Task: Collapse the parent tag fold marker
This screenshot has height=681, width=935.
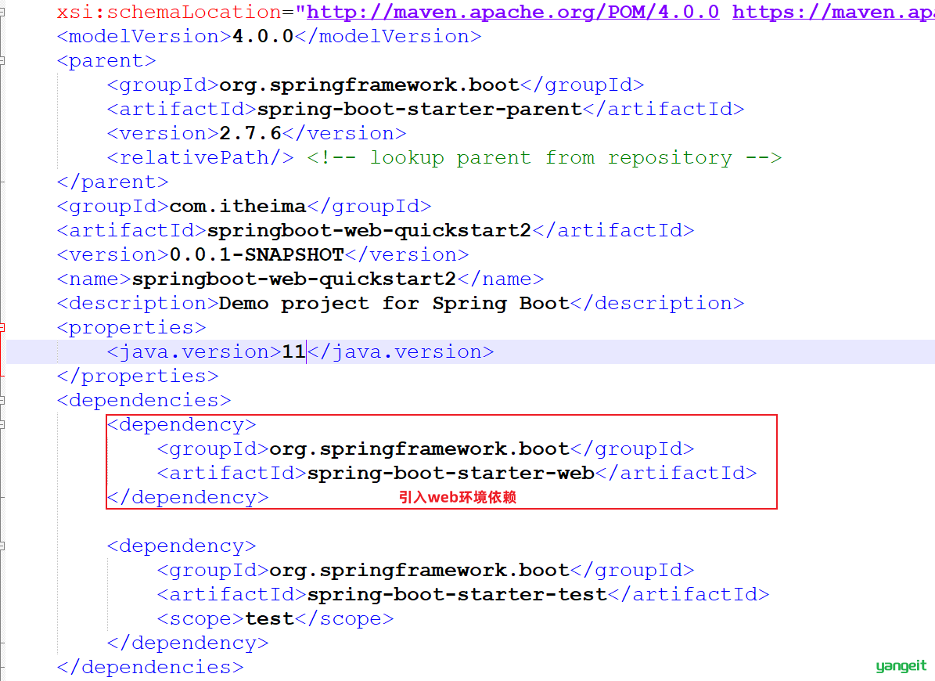Action: click(2, 60)
